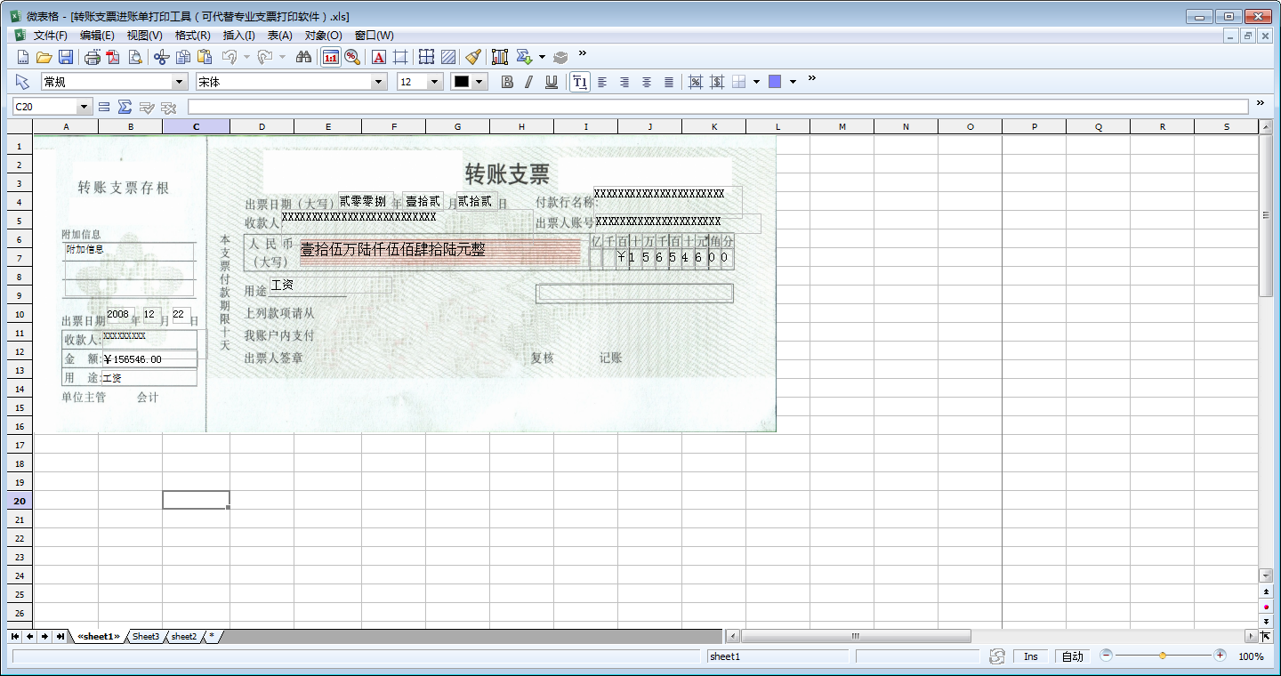Expand the borders dropdown arrow
The width and height of the screenshot is (1281, 676).
[756, 82]
